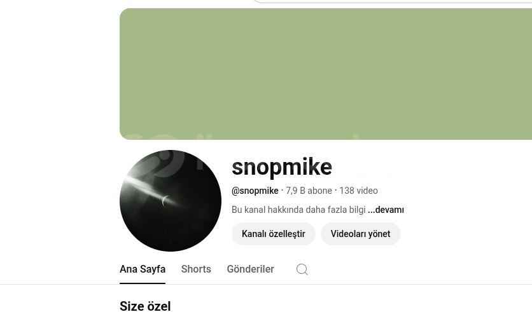Click Bu kanal hakkında daha fazla bilgi text
The width and height of the screenshot is (532, 312).
coord(298,210)
